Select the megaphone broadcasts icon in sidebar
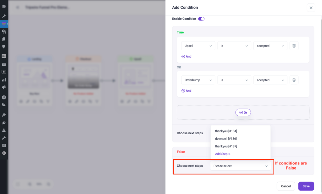The height and width of the screenshot is (194, 322). [4, 87]
